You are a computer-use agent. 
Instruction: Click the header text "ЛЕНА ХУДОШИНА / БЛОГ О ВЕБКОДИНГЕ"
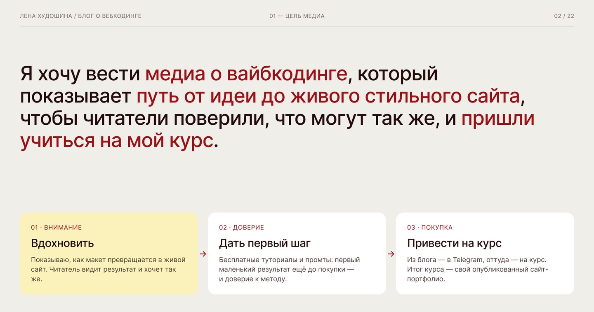[80, 16]
